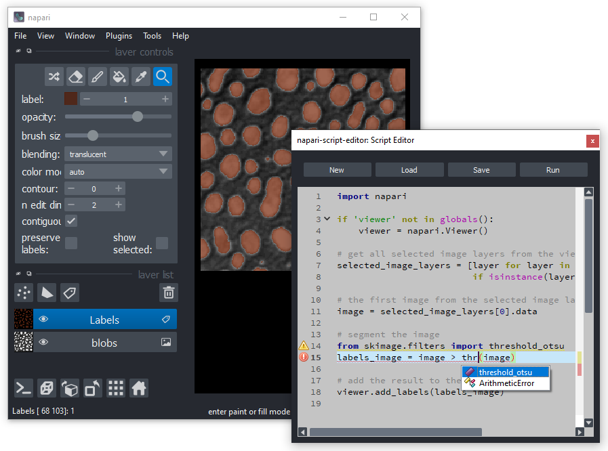Toggle visibility of the Labels layer

click(x=43, y=319)
